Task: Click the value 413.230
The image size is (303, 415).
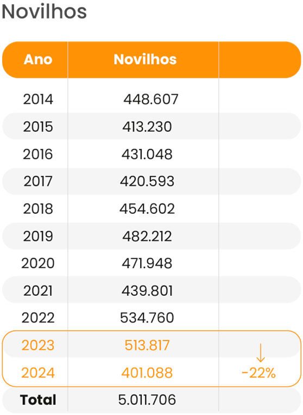Action: tap(147, 127)
